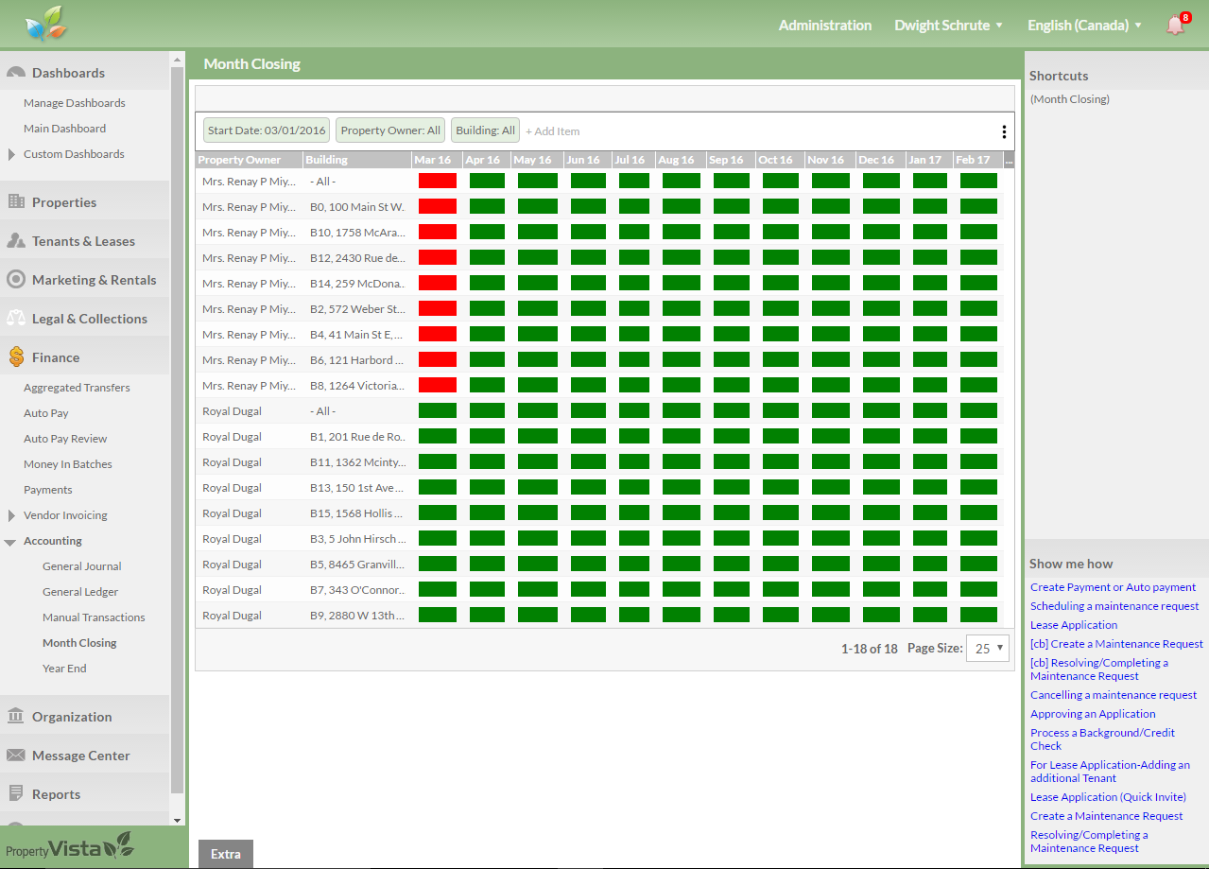Image resolution: width=1209 pixels, height=869 pixels.
Task: Click the Legal & Collections scales icon
Action: 15,319
